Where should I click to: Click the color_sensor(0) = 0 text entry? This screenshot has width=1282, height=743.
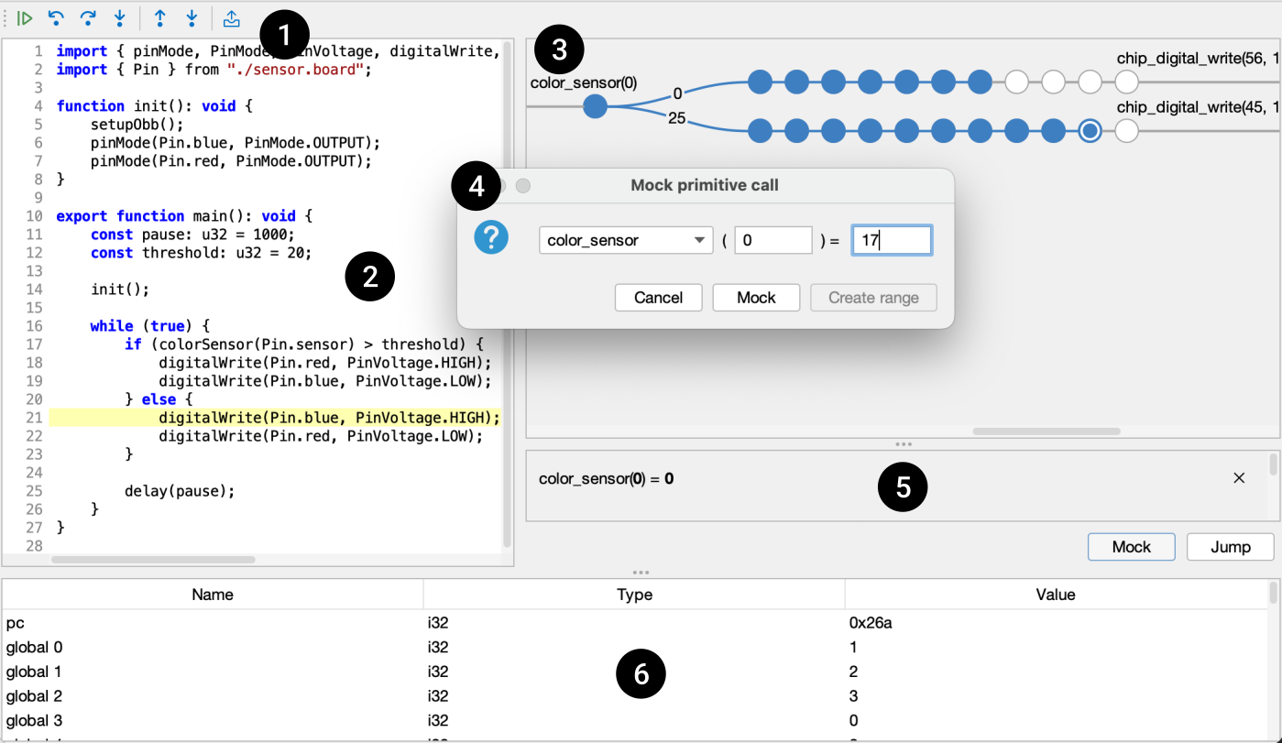click(x=607, y=478)
